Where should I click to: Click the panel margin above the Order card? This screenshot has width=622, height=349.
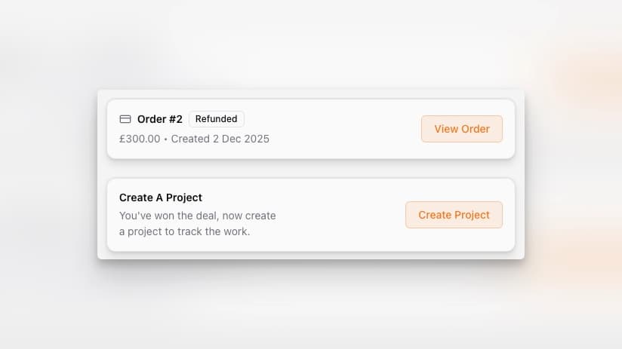pos(310,94)
